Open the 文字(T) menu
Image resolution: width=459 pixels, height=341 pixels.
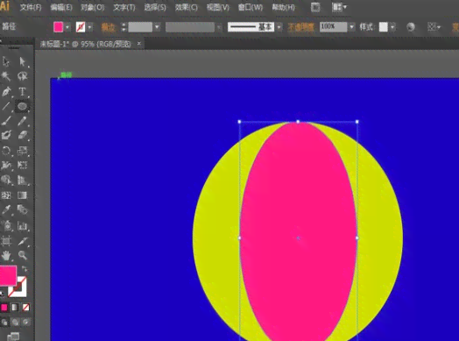[x=124, y=7]
